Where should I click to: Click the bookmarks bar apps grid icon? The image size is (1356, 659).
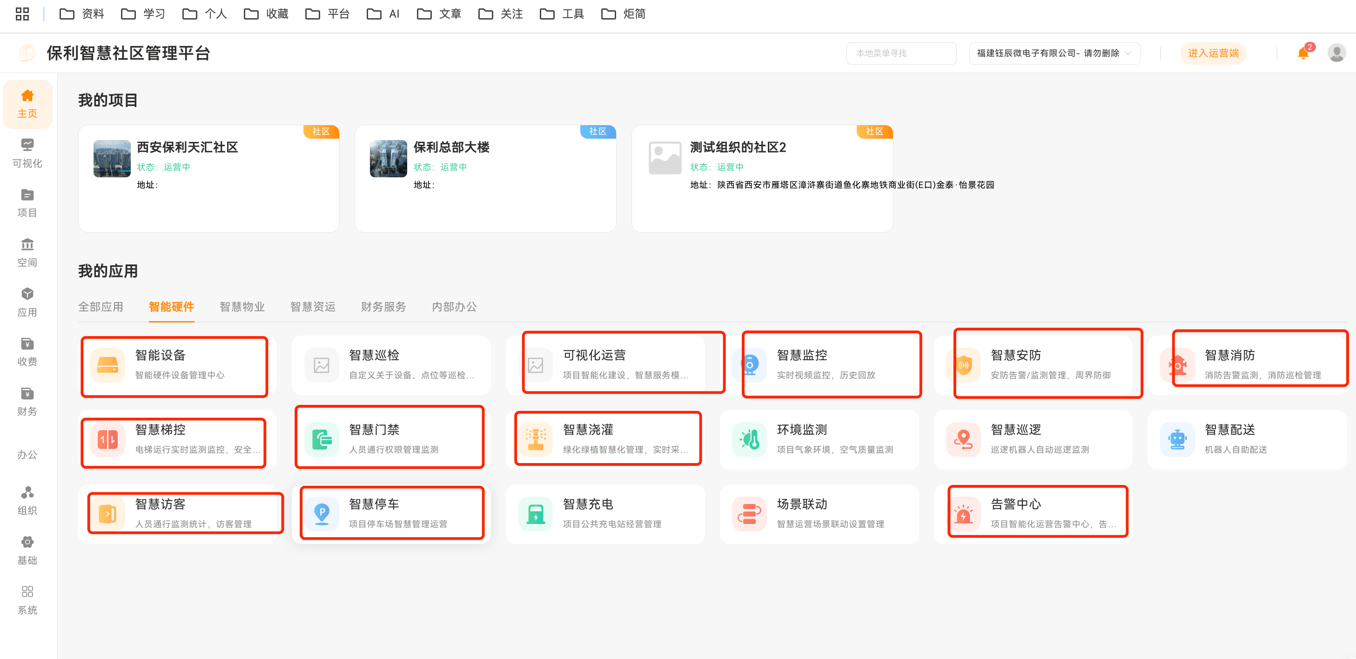pyautogui.click(x=22, y=13)
